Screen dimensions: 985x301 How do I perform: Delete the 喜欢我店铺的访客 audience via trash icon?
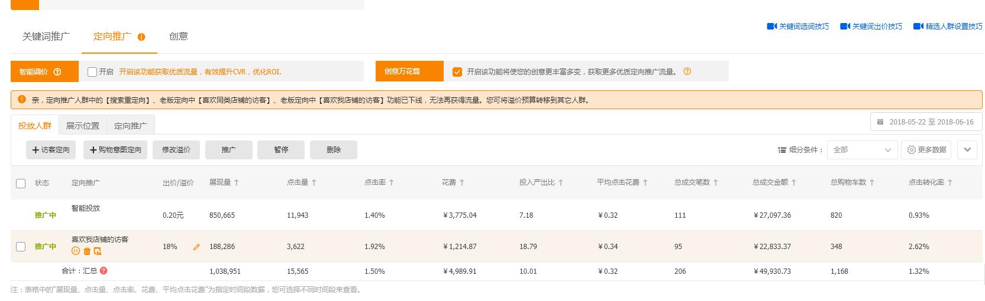(x=87, y=251)
